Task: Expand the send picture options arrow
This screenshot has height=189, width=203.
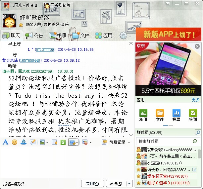Action: [x=47, y=142]
